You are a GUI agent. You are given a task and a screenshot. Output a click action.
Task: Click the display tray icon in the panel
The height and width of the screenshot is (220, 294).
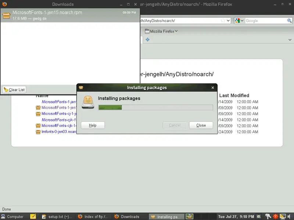pos(283,216)
